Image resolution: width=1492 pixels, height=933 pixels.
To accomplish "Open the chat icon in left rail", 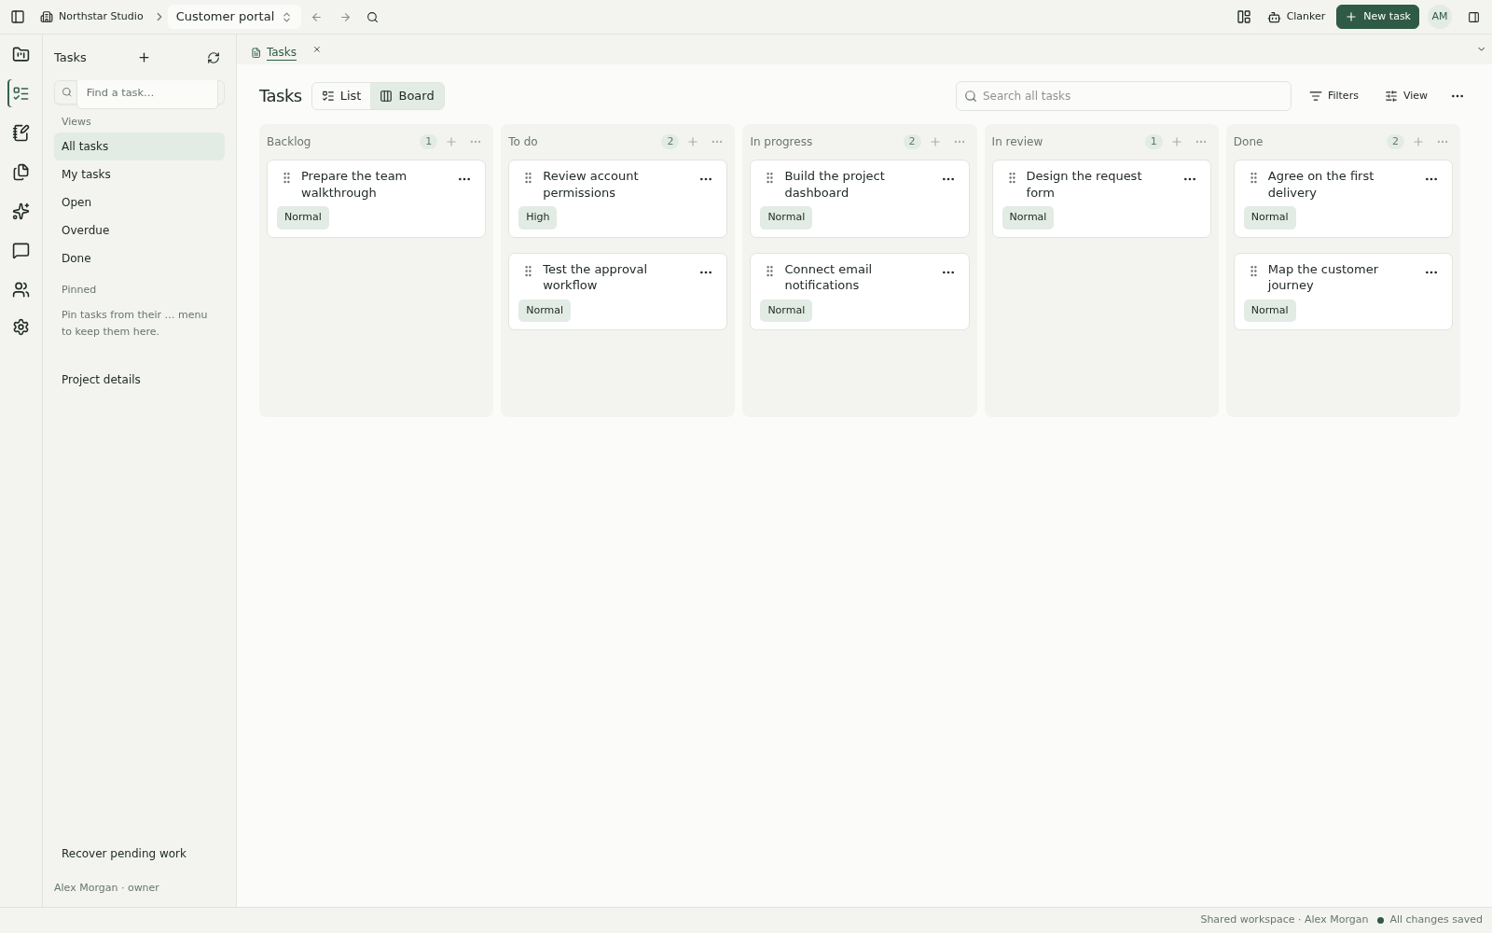I will [x=21, y=250].
